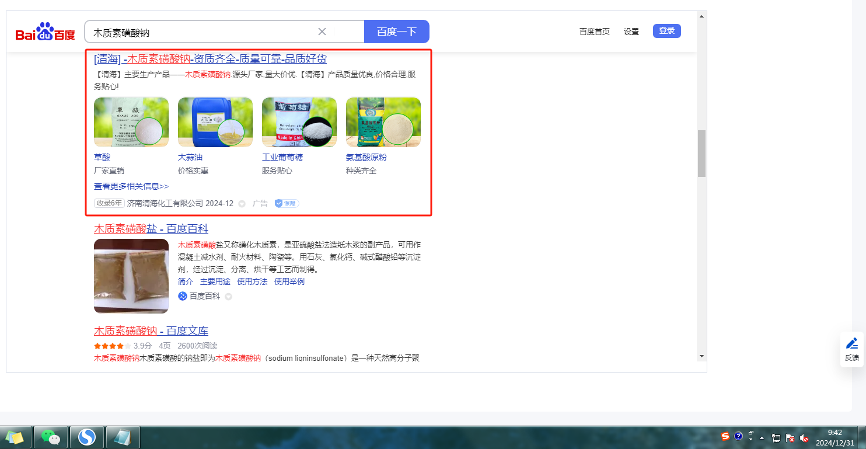Screen dimensions: 866x449
Task: Open Notepad from the taskbar
Action: [x=123, y=437]
